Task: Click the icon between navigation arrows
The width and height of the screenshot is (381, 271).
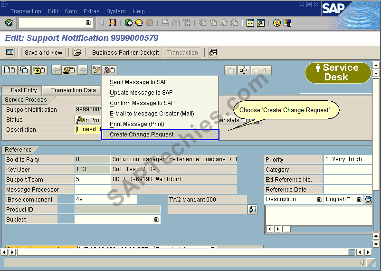Action: [69, 70]
